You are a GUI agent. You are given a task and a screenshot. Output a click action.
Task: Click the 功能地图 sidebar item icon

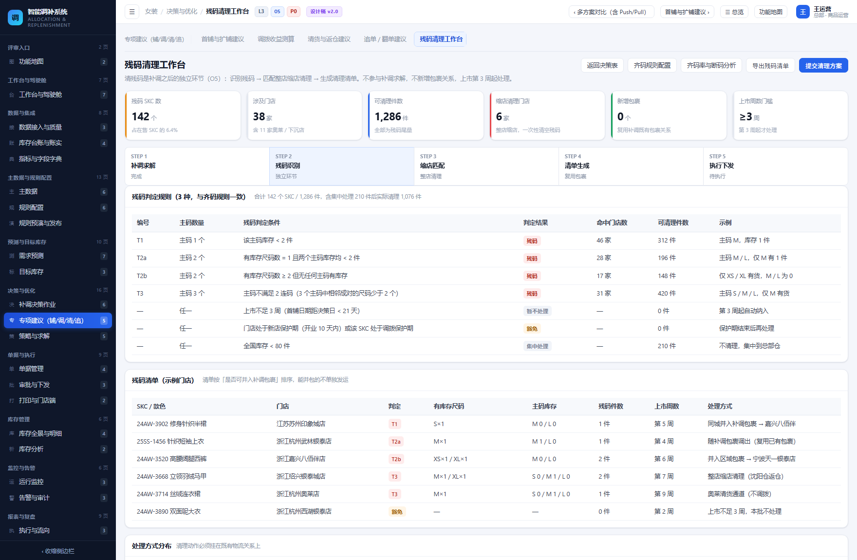[12, 62]
